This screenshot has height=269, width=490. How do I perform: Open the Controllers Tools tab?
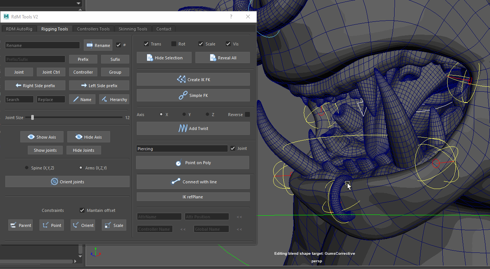(x=93, y=29)
